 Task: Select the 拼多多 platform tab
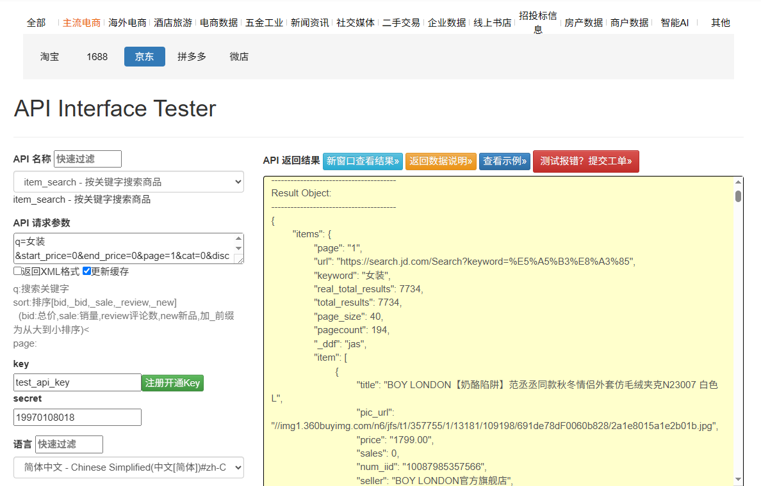click(x=192, y=56)
